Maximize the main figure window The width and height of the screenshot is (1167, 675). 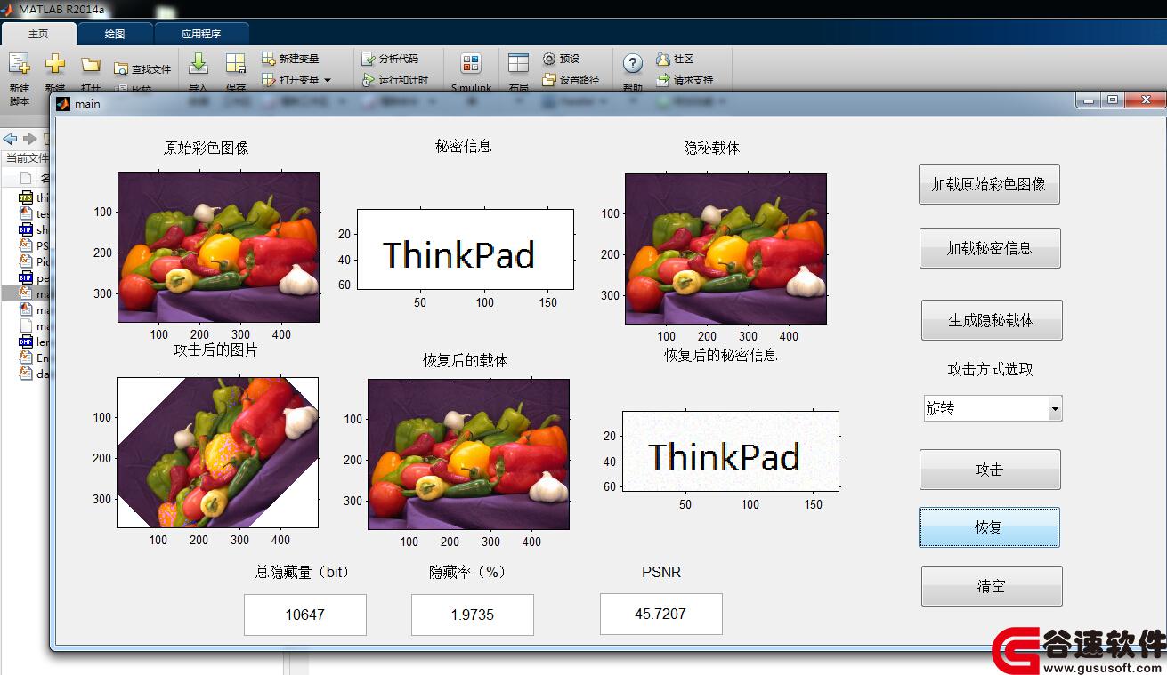[1112, 100]
